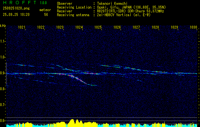200x127 pixels.
Task: Click the 1030 time axis marker
Action: [193, 27]
